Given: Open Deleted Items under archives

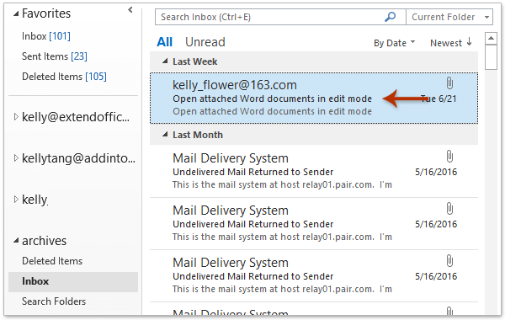Looking at the screenshot, I should pyautogui.click(x=52, y=261).
